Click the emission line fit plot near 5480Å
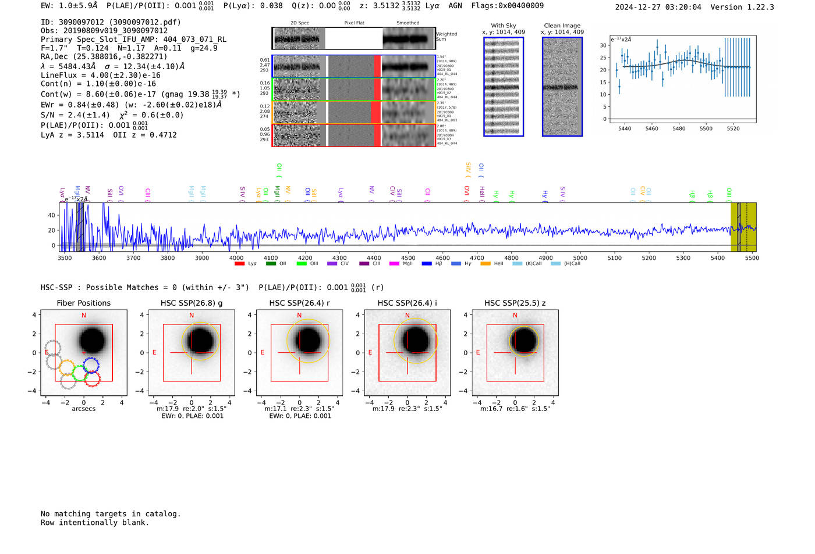This screenshot has width=815, height=554. (683, 80)
